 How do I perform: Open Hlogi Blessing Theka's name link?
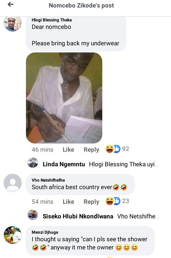[x=52, y=20]
